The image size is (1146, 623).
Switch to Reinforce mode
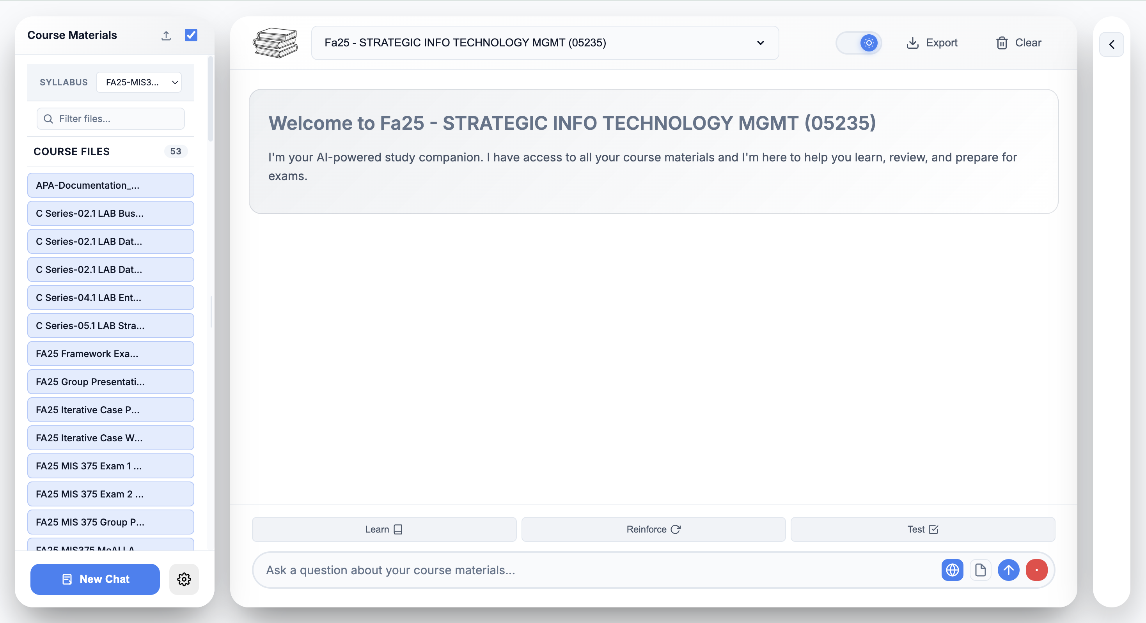tap(653, 529)
